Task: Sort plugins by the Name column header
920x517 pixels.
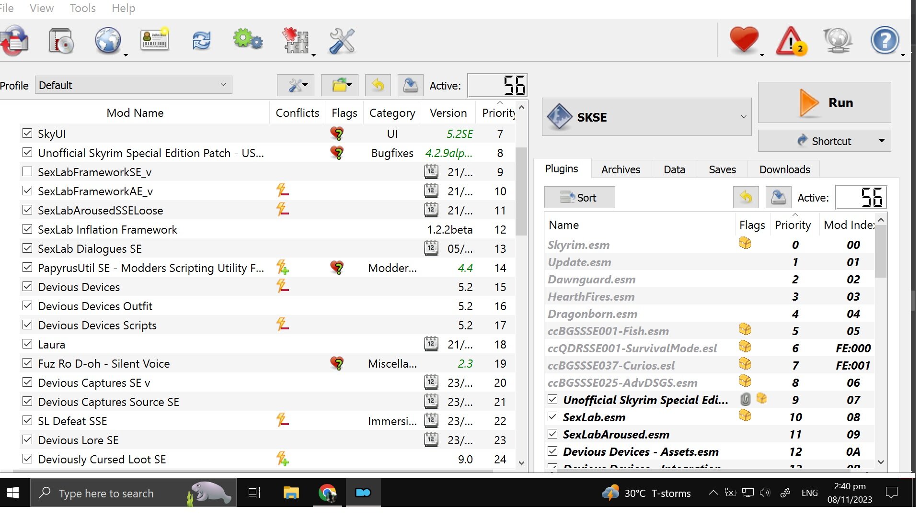Action: [640, 225]
